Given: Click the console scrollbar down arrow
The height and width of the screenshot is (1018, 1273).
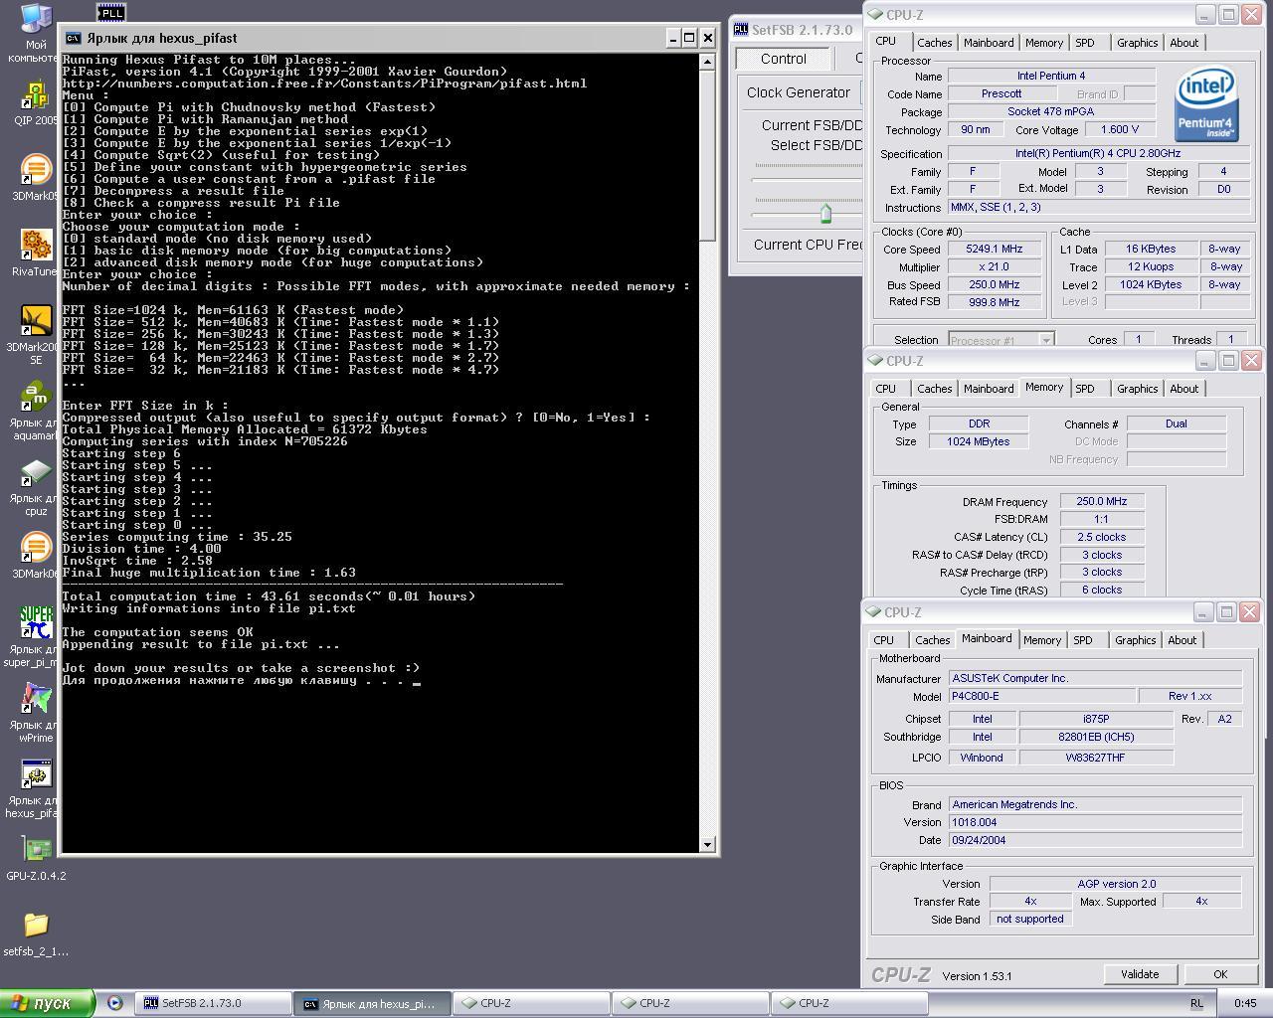Looking at the screenshot, I should click(707, 844).
